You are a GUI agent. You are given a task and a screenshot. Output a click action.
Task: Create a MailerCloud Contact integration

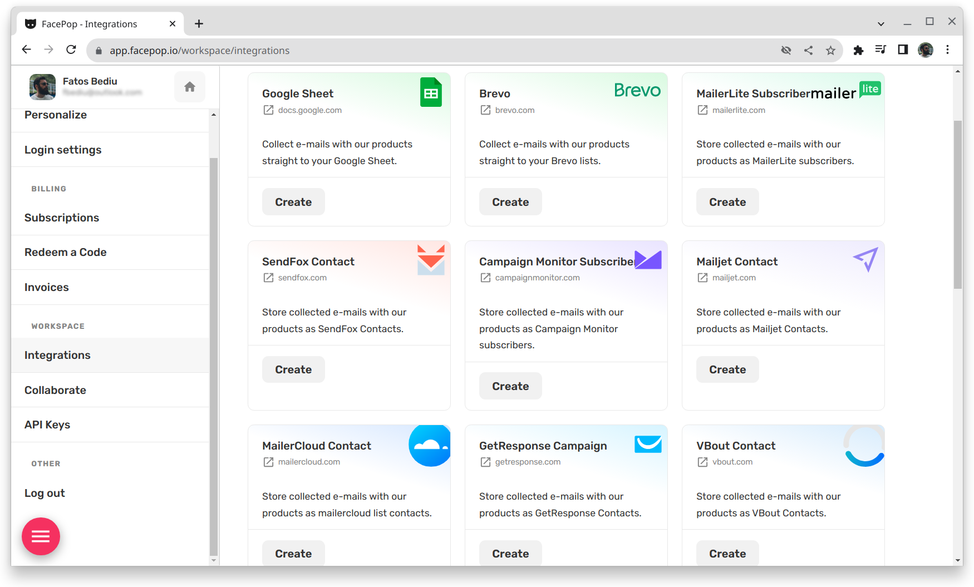[293, 554]
